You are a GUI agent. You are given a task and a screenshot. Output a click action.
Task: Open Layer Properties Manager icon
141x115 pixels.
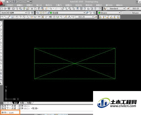37,13
